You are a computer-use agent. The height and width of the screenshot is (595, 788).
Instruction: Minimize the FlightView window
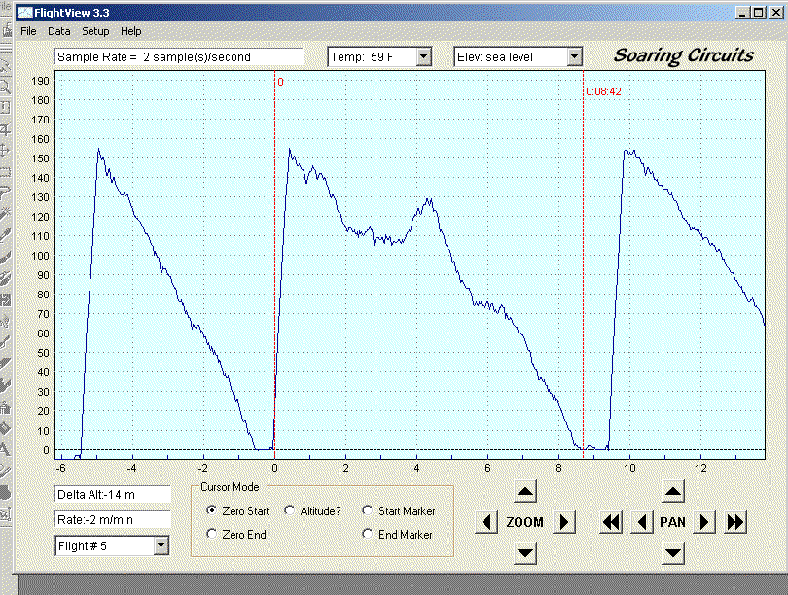pos(743,13)
